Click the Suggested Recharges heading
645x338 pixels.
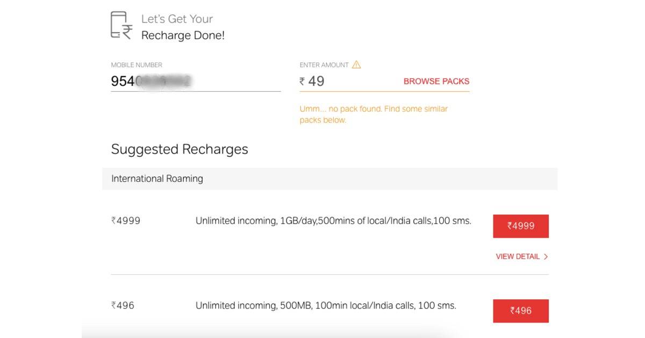[178, 149]
